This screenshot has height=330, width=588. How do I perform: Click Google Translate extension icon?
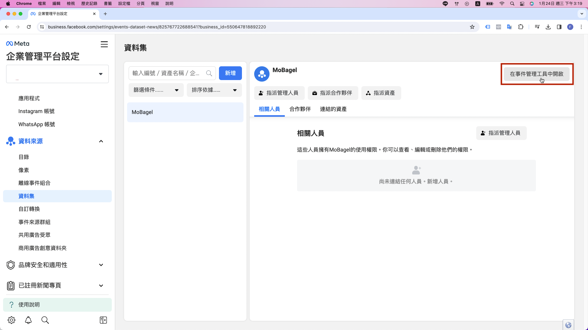click(510, 27)
